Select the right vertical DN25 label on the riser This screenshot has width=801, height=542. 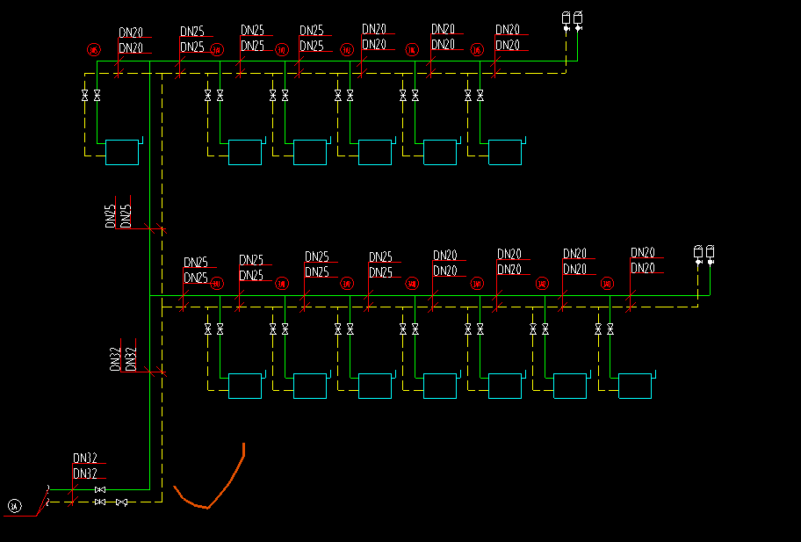pyautogui.click(x=126, y=216)
